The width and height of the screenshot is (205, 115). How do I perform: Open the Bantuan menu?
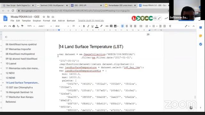coord(71,20)
